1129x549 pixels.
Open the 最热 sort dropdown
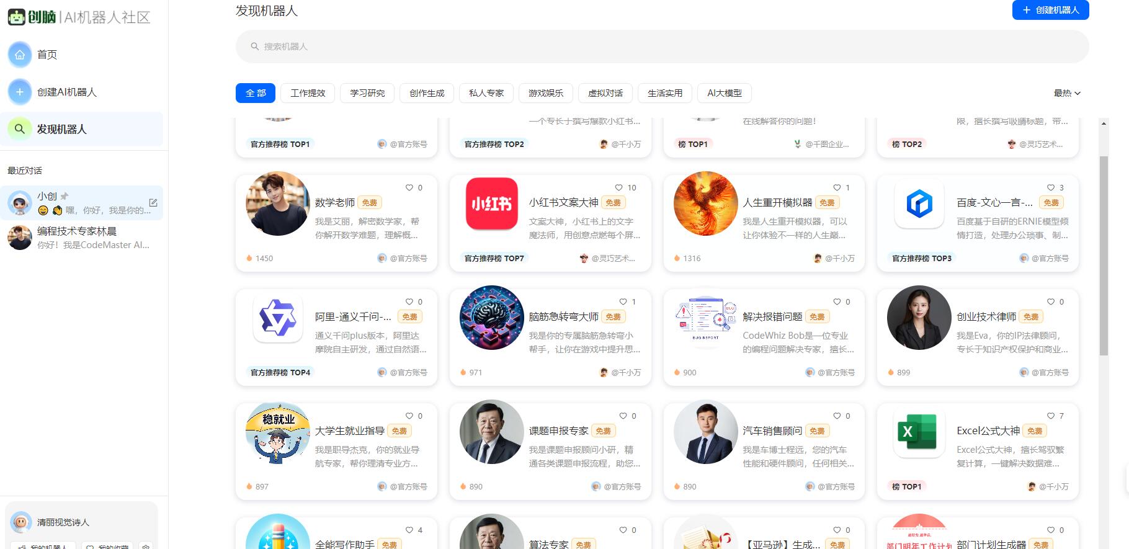[x=1067, y=93]
